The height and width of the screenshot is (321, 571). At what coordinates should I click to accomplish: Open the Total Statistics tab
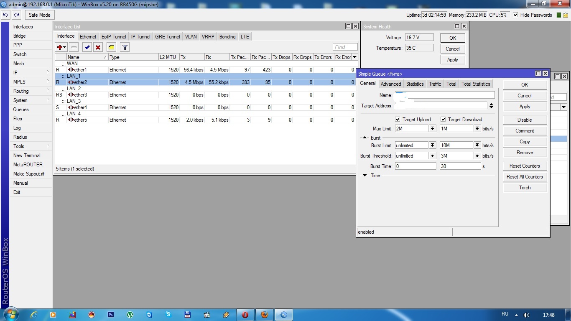pyautogui.click(x=476, y=84)
